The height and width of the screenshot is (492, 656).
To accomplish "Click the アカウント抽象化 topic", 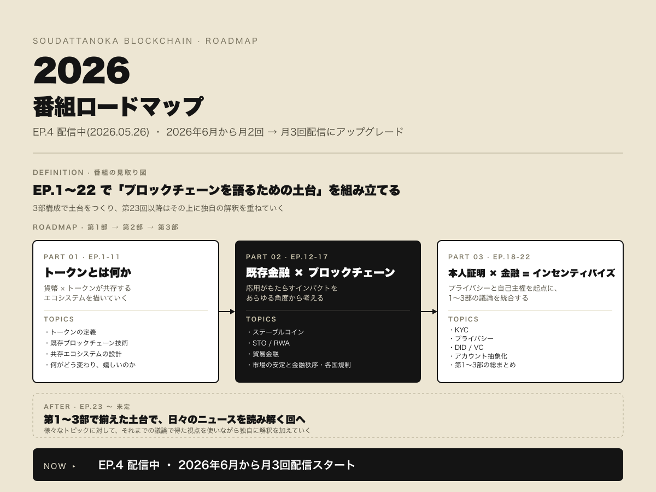I will [478, 356].
